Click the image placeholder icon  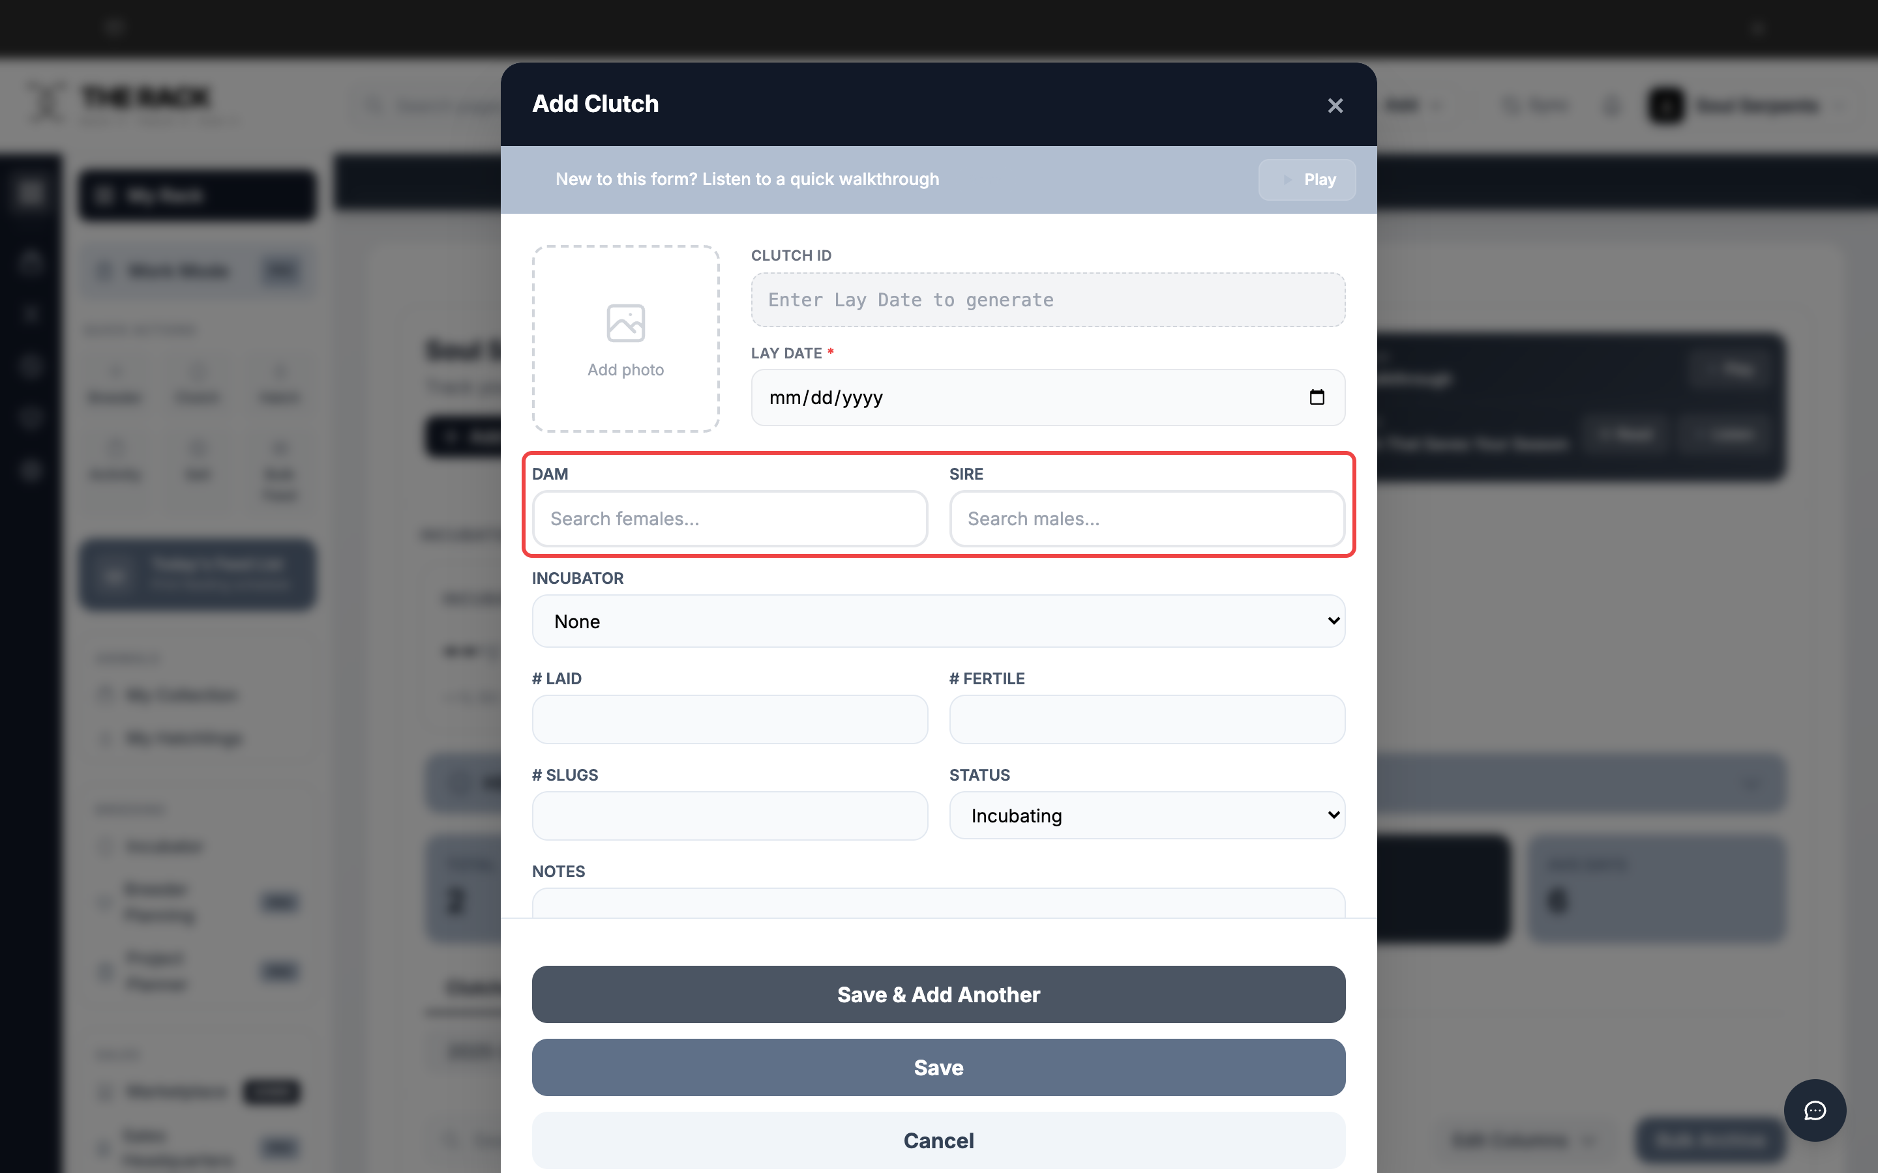625,323
